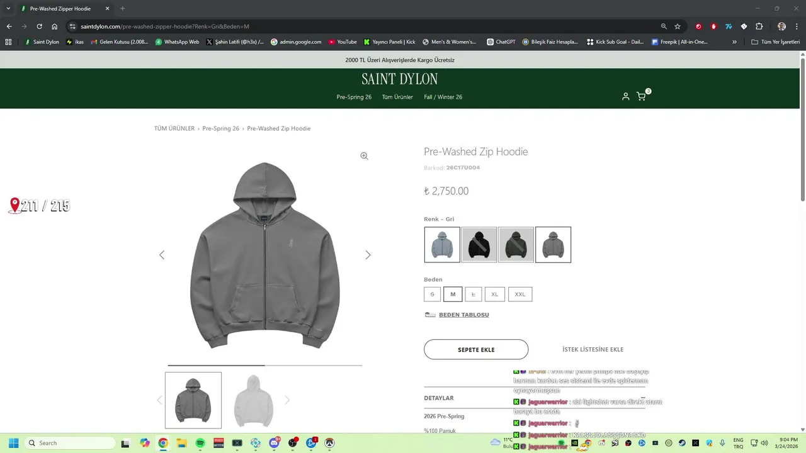
Task: Click the Overwatch icon in the taskbar
Action: click(x=329, y=443)
